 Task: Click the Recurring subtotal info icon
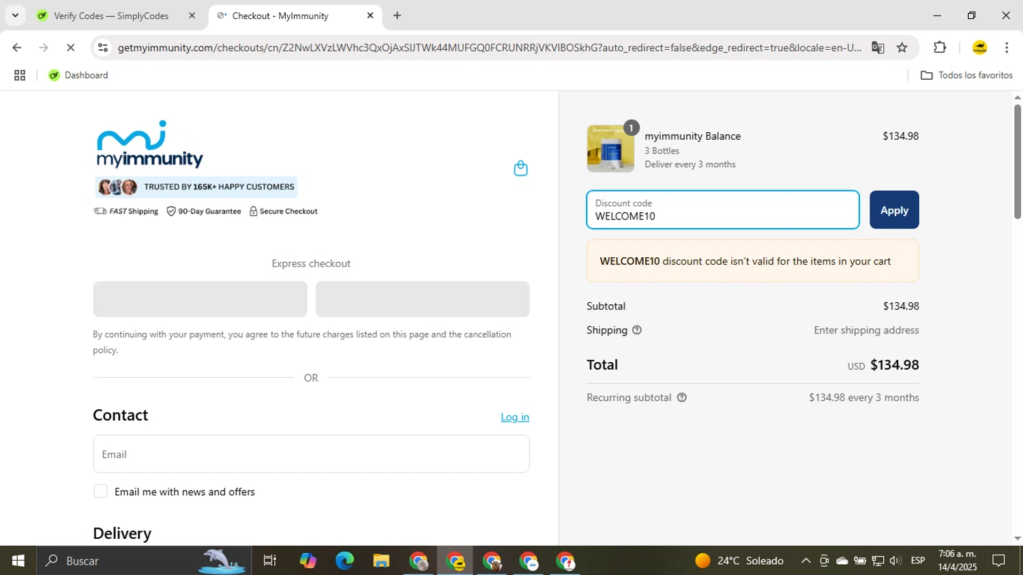[x=681, y=398]
